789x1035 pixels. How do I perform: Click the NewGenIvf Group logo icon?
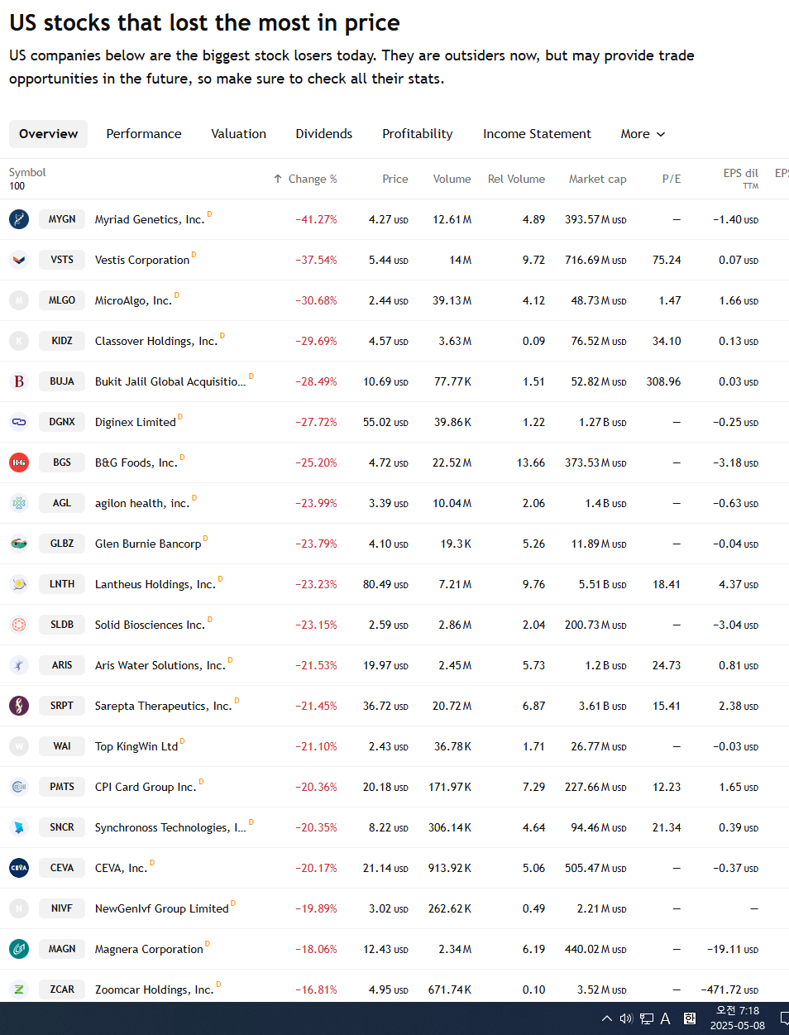click(x=19, y=908)
